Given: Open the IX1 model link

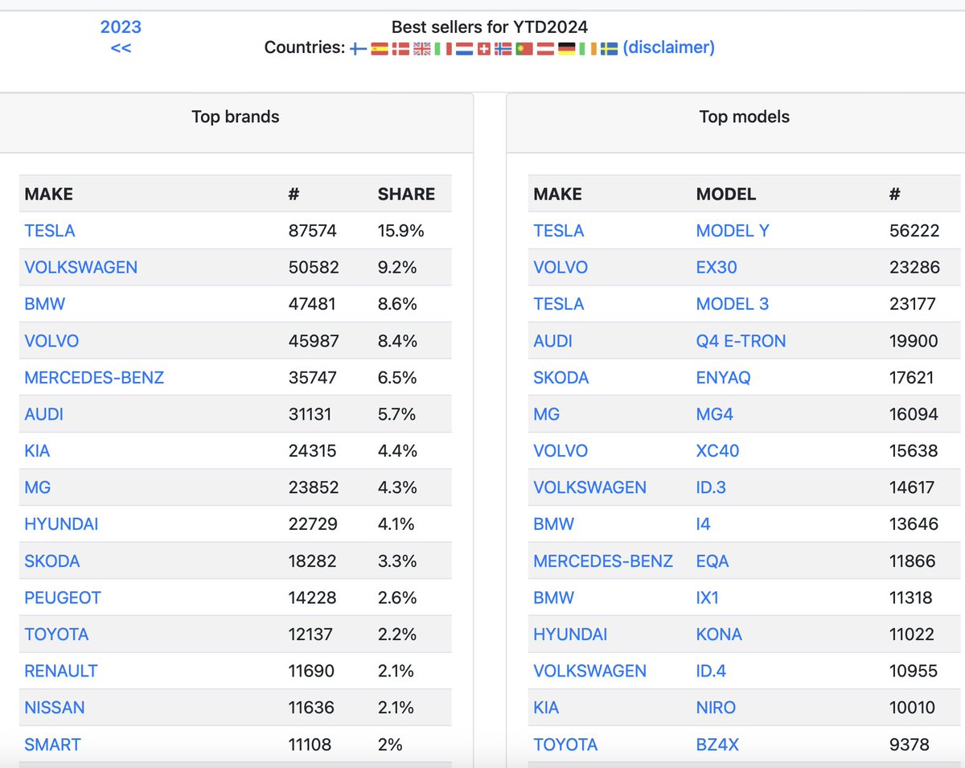Looking at the screenshot, I should [x=708, y=598].
